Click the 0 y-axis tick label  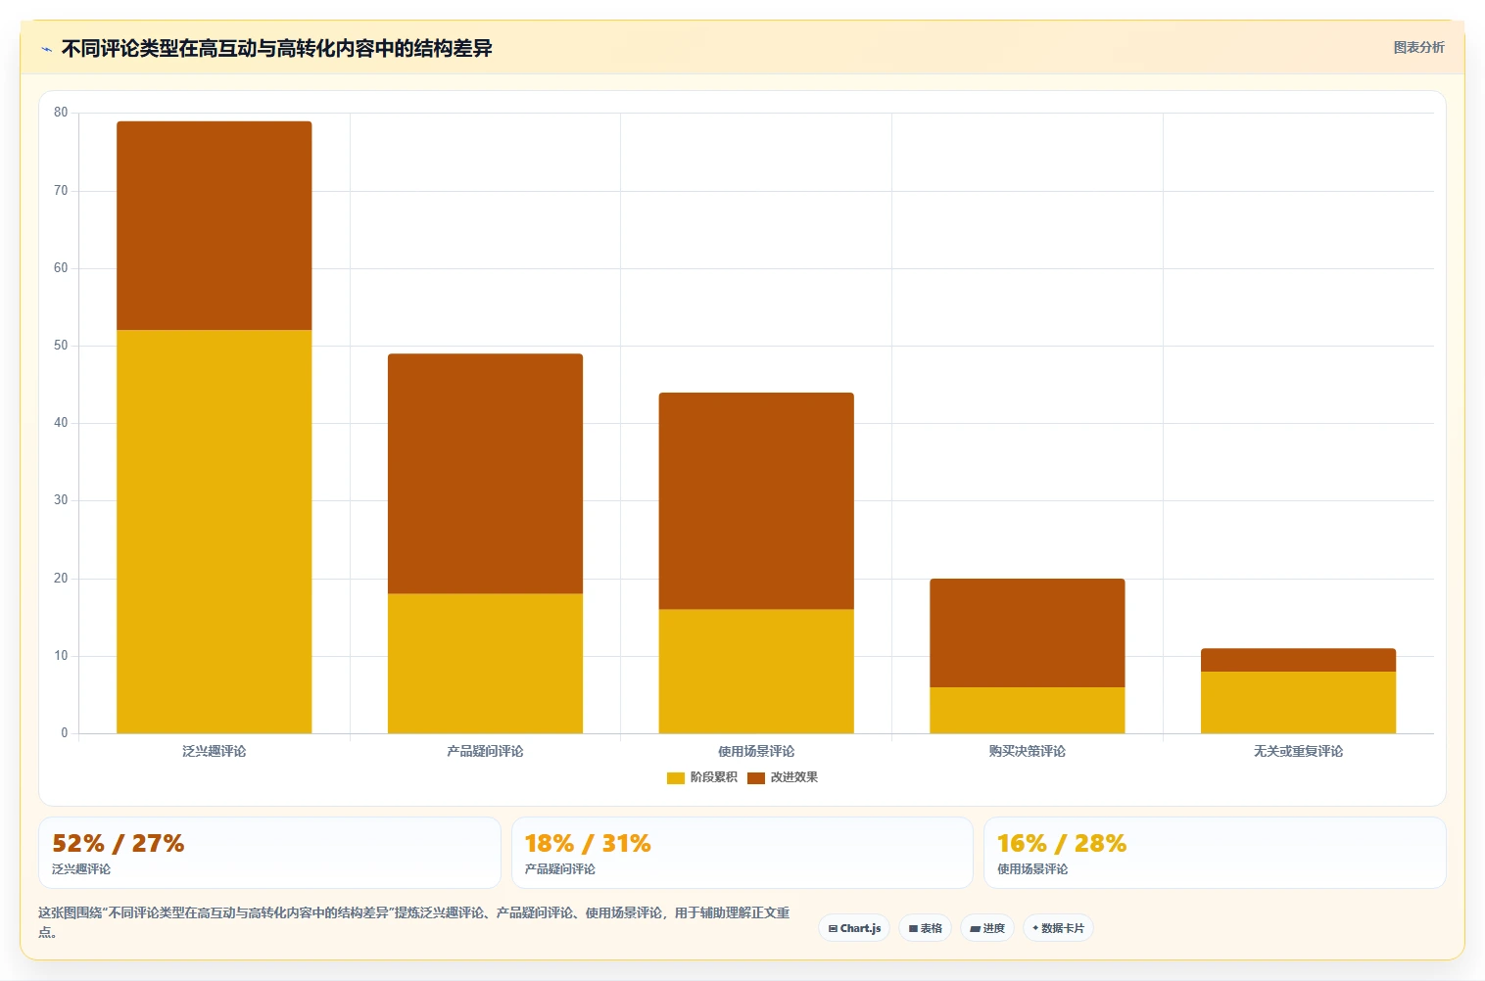click(65, 733)
